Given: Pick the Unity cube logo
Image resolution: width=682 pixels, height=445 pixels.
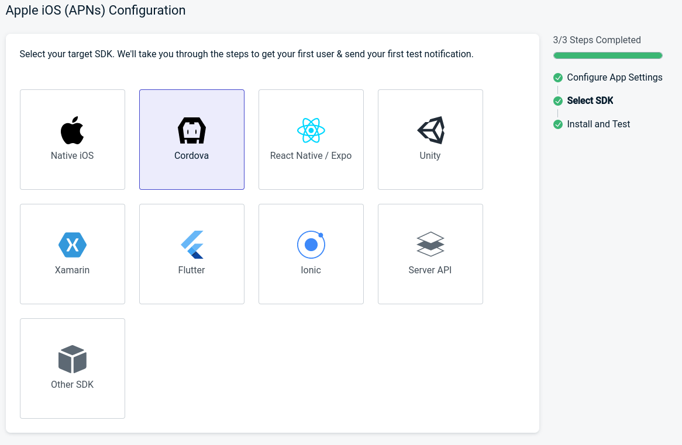Looking at the screenshot, I should 430,130.
